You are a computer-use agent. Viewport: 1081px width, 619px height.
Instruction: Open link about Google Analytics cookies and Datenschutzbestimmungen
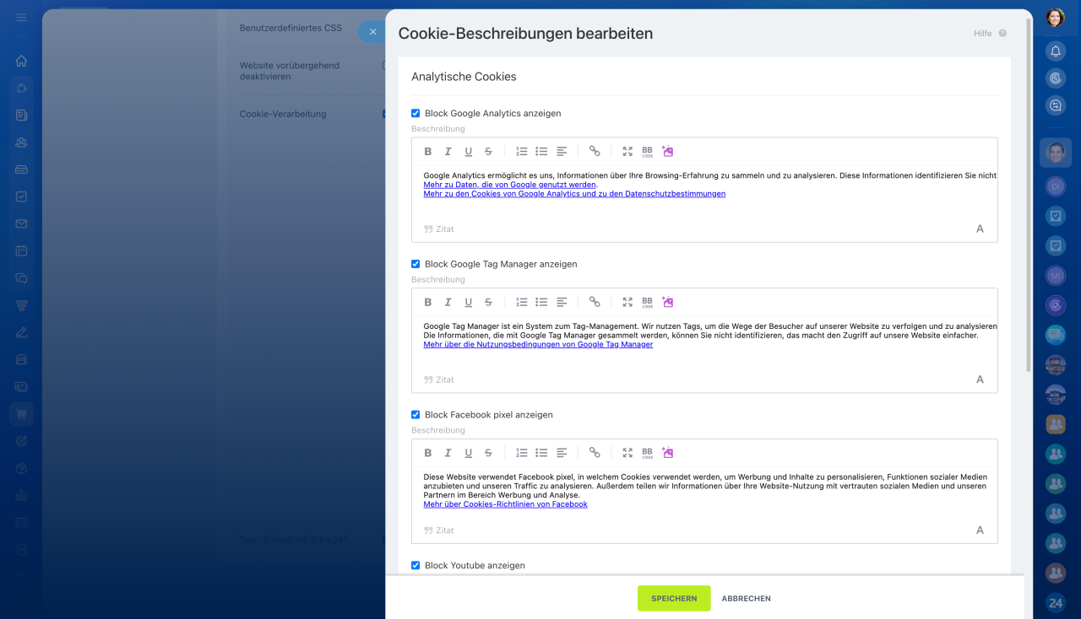point(574,194)
